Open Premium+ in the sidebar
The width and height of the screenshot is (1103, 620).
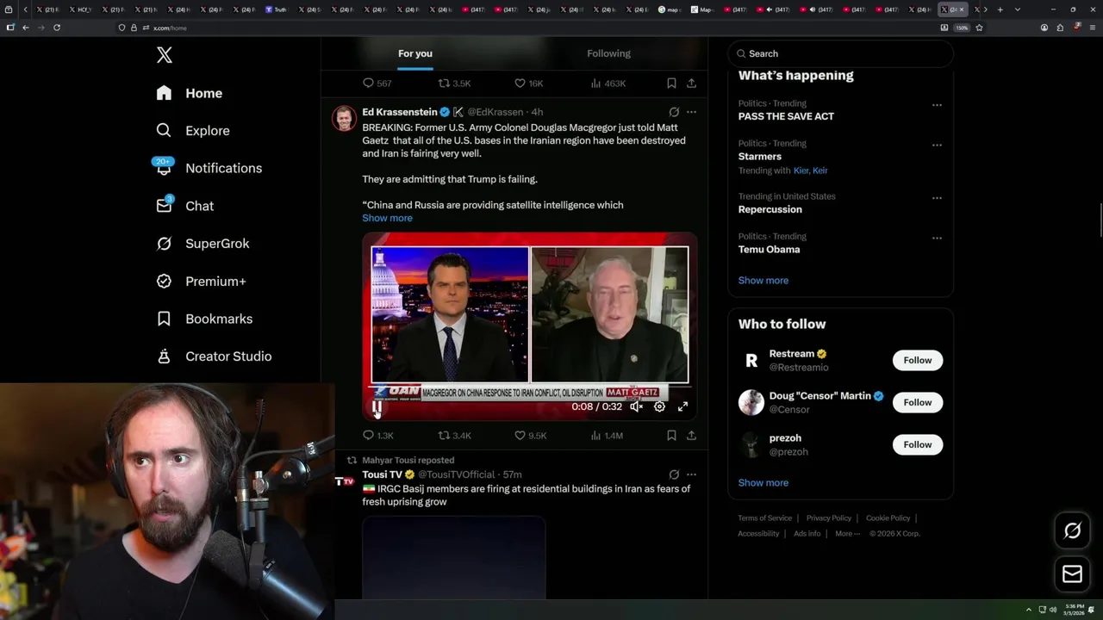pos(201,282)
